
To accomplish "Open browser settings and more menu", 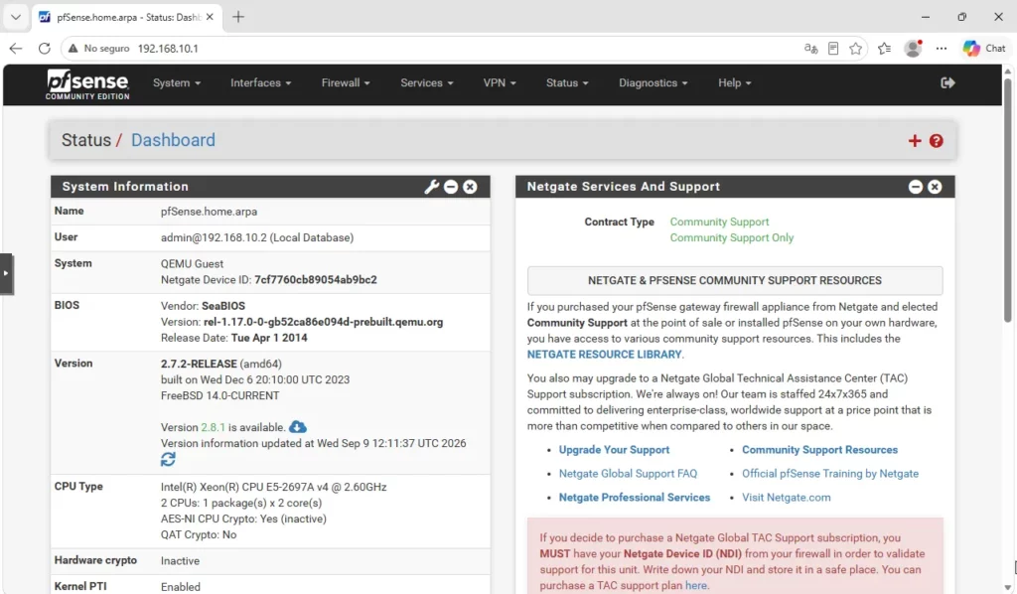I will click(x=942, y=49).
